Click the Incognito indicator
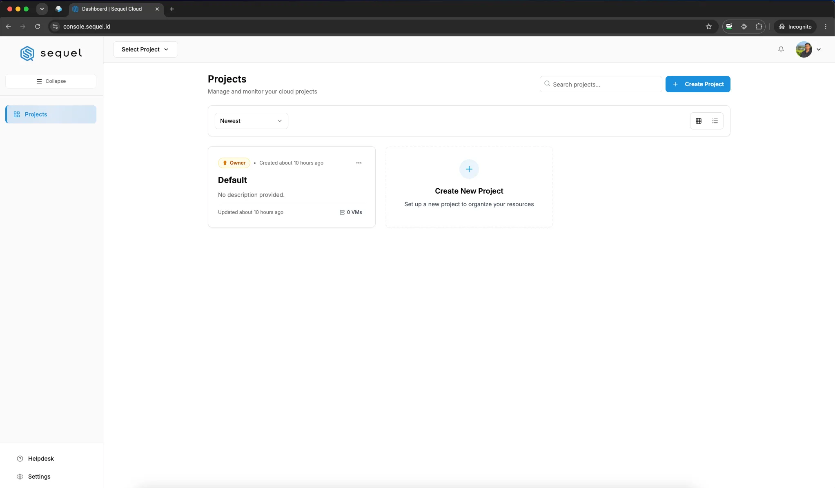 795,27
